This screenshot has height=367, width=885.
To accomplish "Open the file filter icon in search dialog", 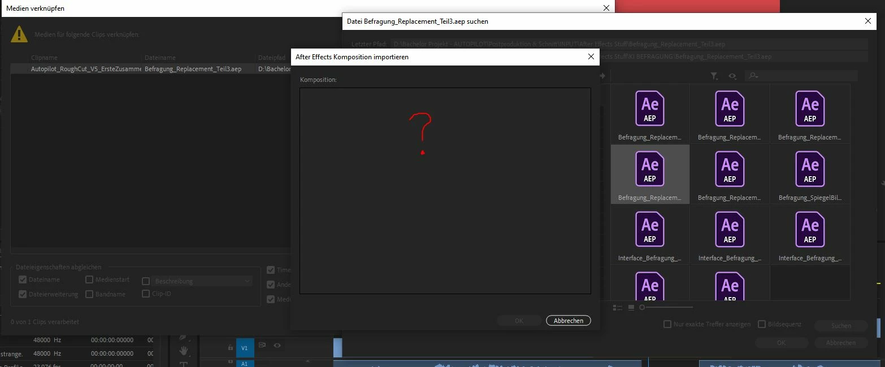I will pos(714,76).
